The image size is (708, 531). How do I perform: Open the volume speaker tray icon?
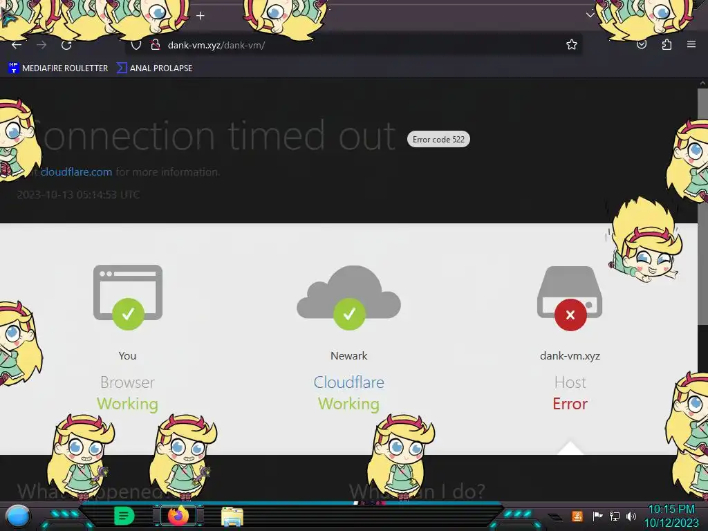631,516
